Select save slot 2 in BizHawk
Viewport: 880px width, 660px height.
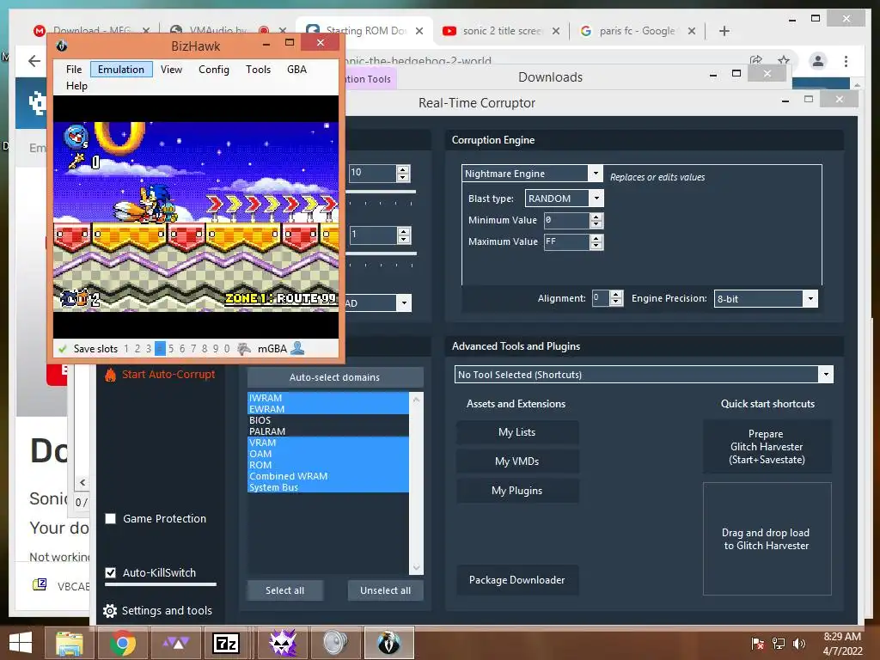pos(137,349)
